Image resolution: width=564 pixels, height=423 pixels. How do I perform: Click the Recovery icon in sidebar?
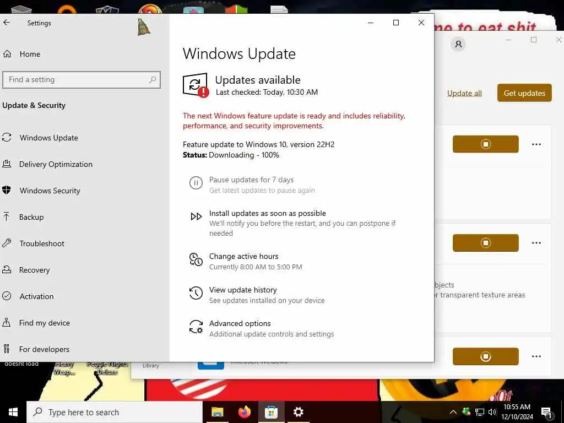7,269
